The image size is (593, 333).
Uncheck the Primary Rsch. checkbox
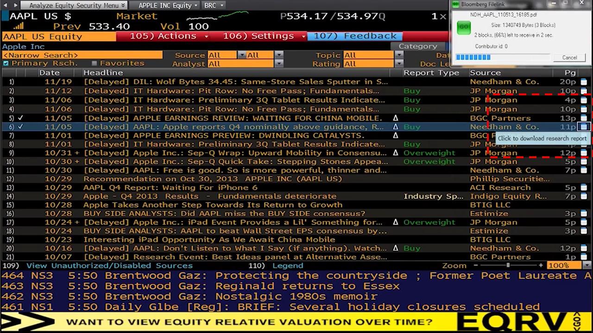tap(6, 63)
